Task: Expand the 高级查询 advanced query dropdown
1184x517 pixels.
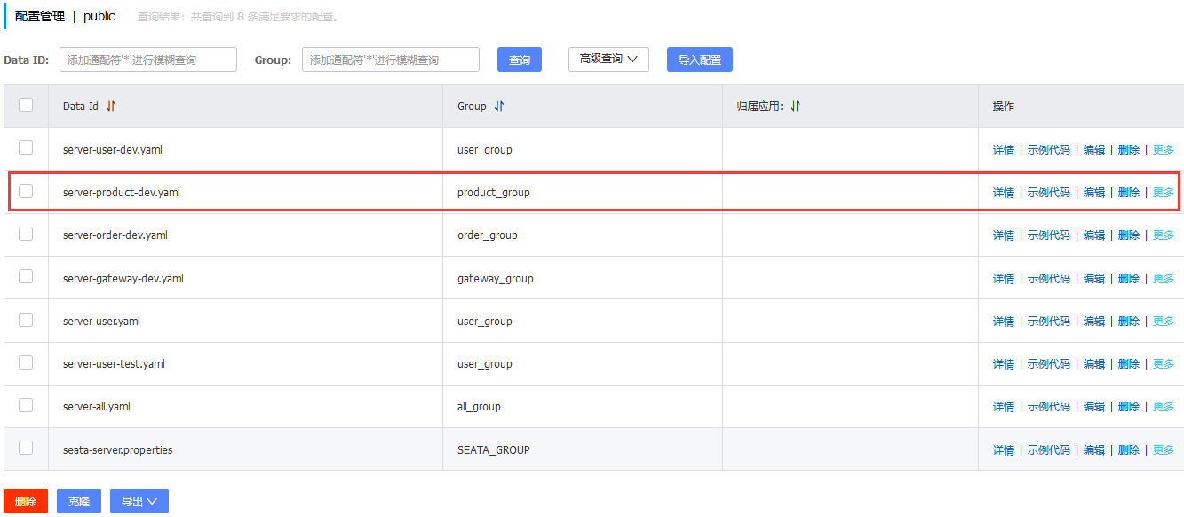Action: pyautogui.click(x=608, y=60)
